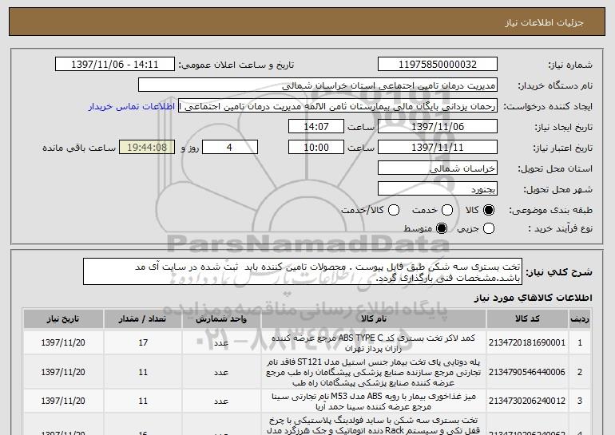The width and height of the screenshot is (615, 435).
Task: Click the شرح کلی نیاز label
Action: [559, 271]
